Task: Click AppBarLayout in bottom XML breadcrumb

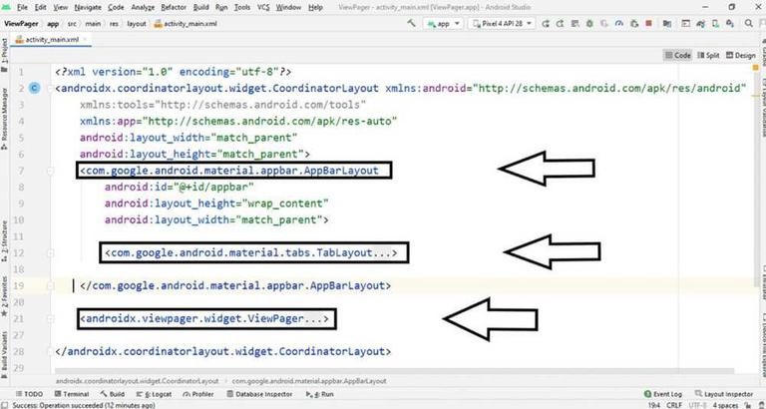Action: point(309,381)
